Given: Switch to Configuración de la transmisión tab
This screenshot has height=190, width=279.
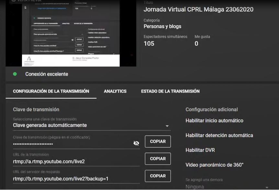Looking at the screenshot, I should 51,91.
